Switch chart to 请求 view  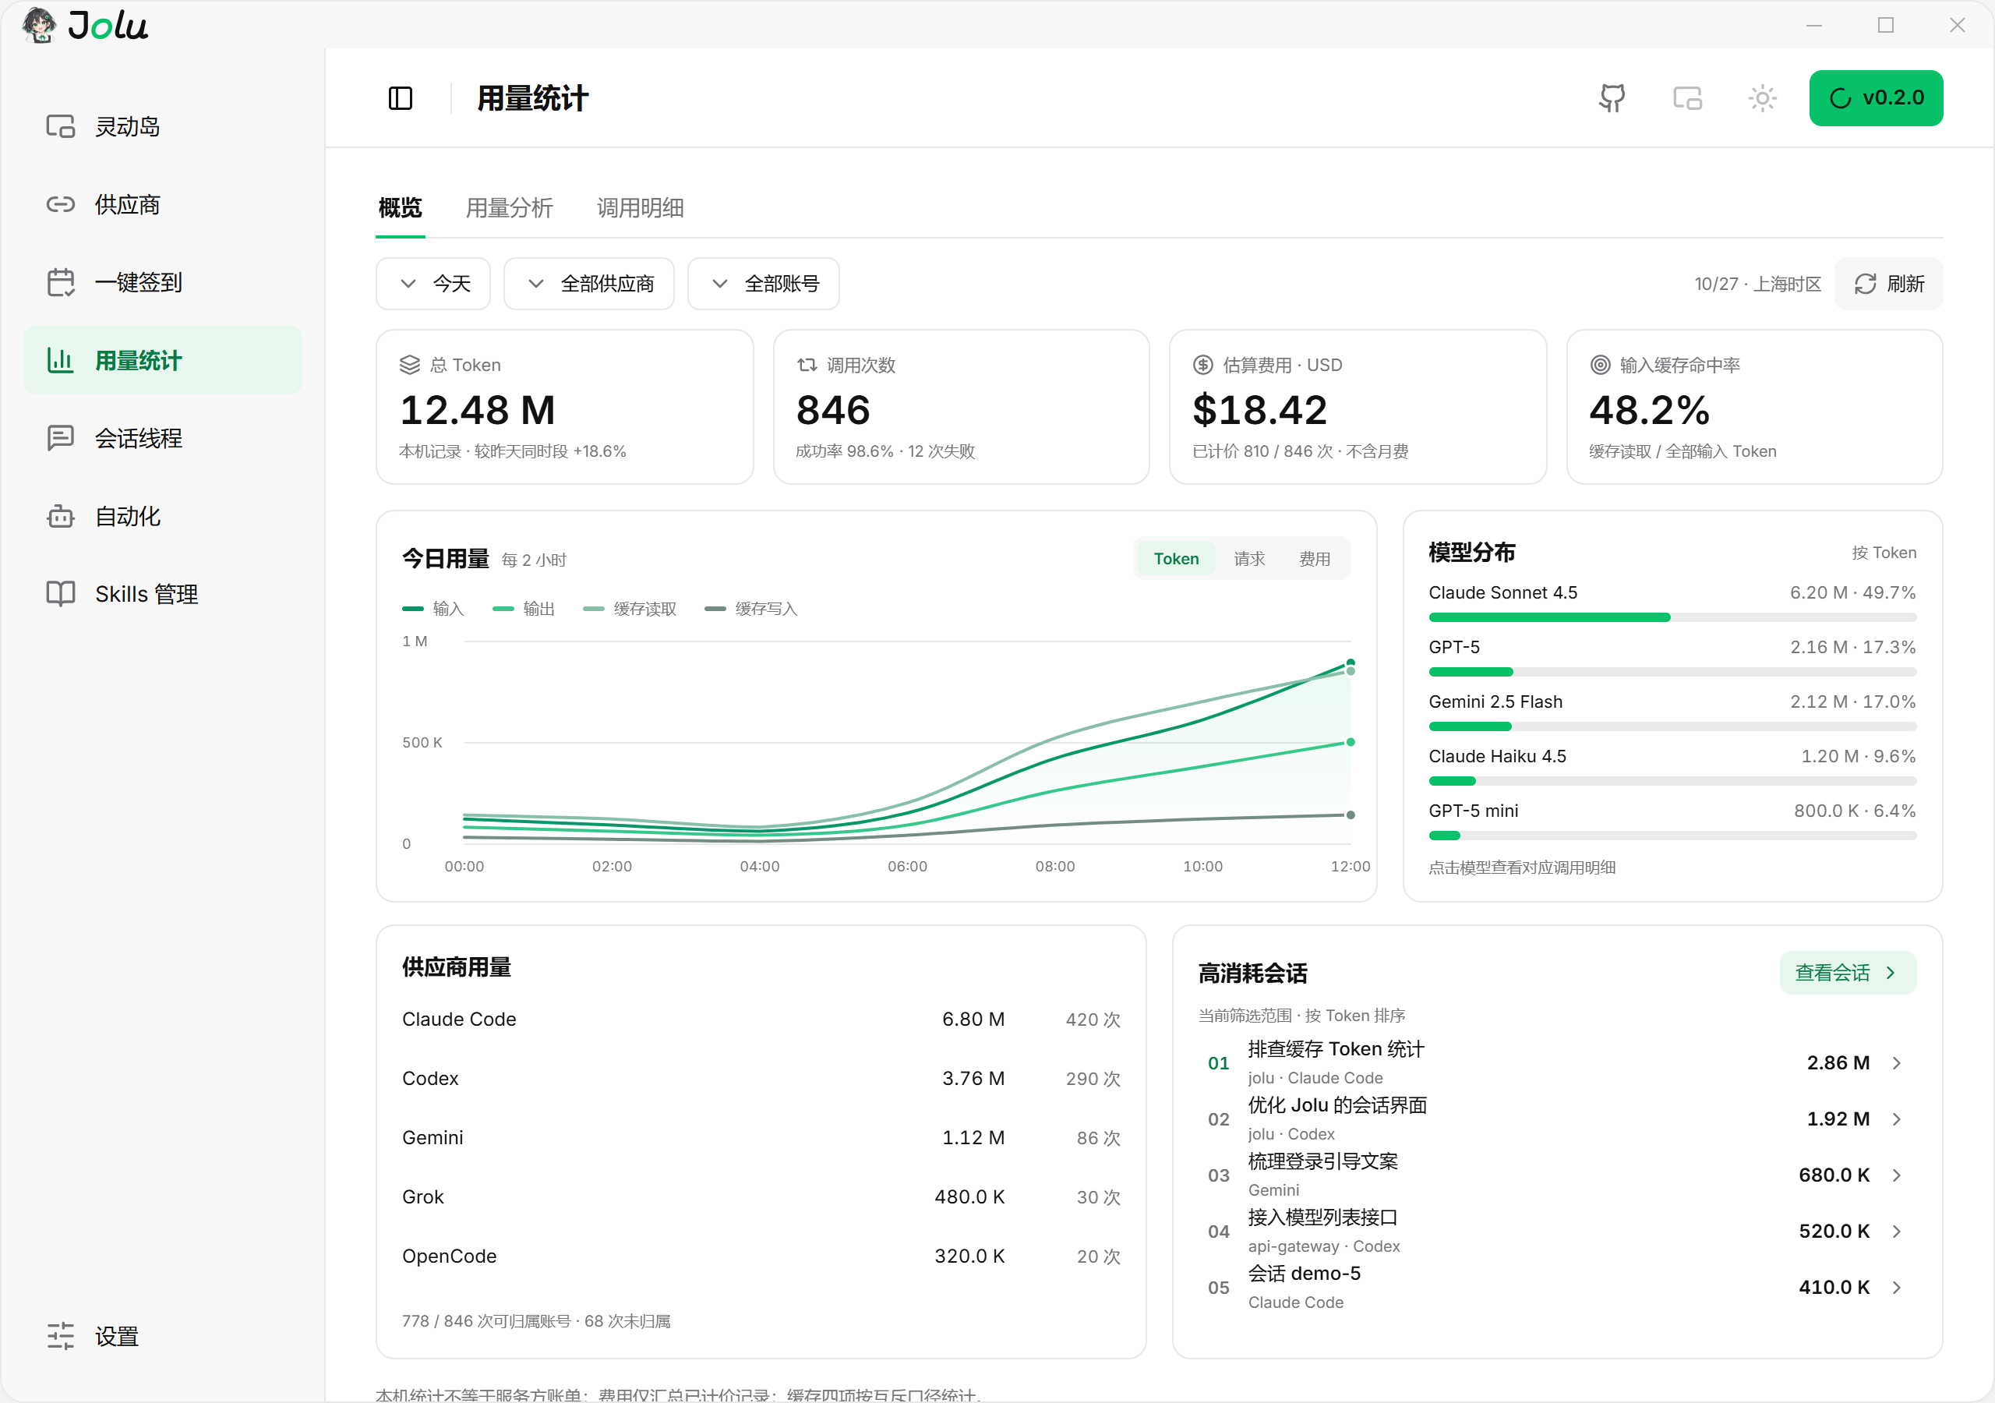1249,559
